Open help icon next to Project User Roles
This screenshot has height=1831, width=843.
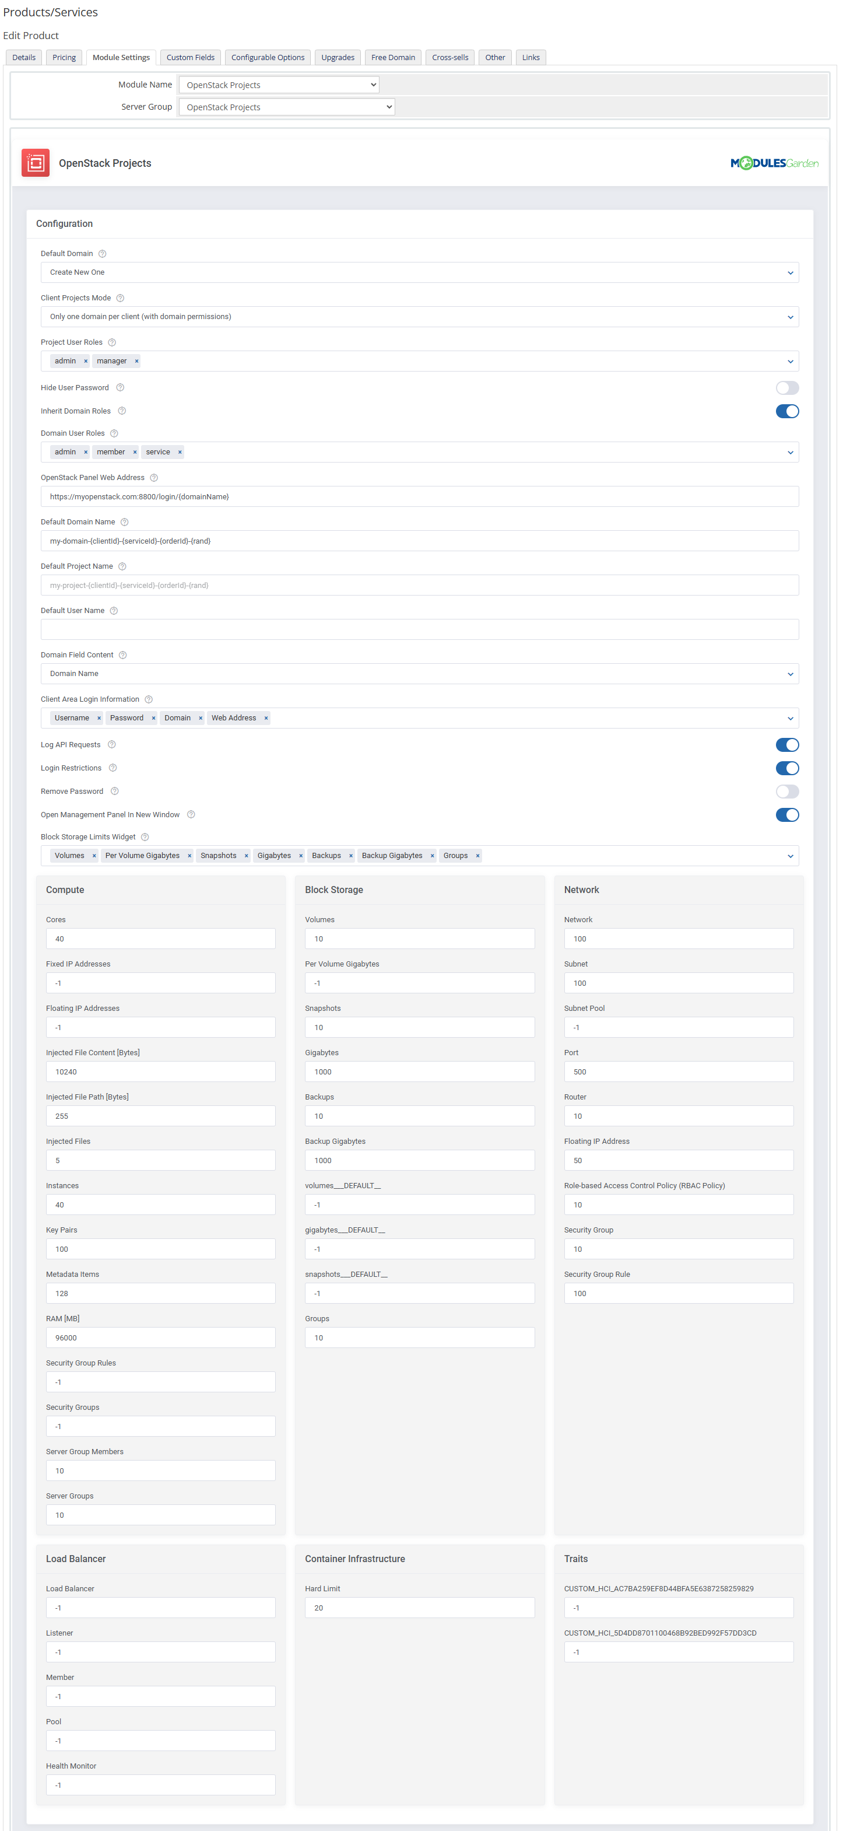[x=111, y=342]
